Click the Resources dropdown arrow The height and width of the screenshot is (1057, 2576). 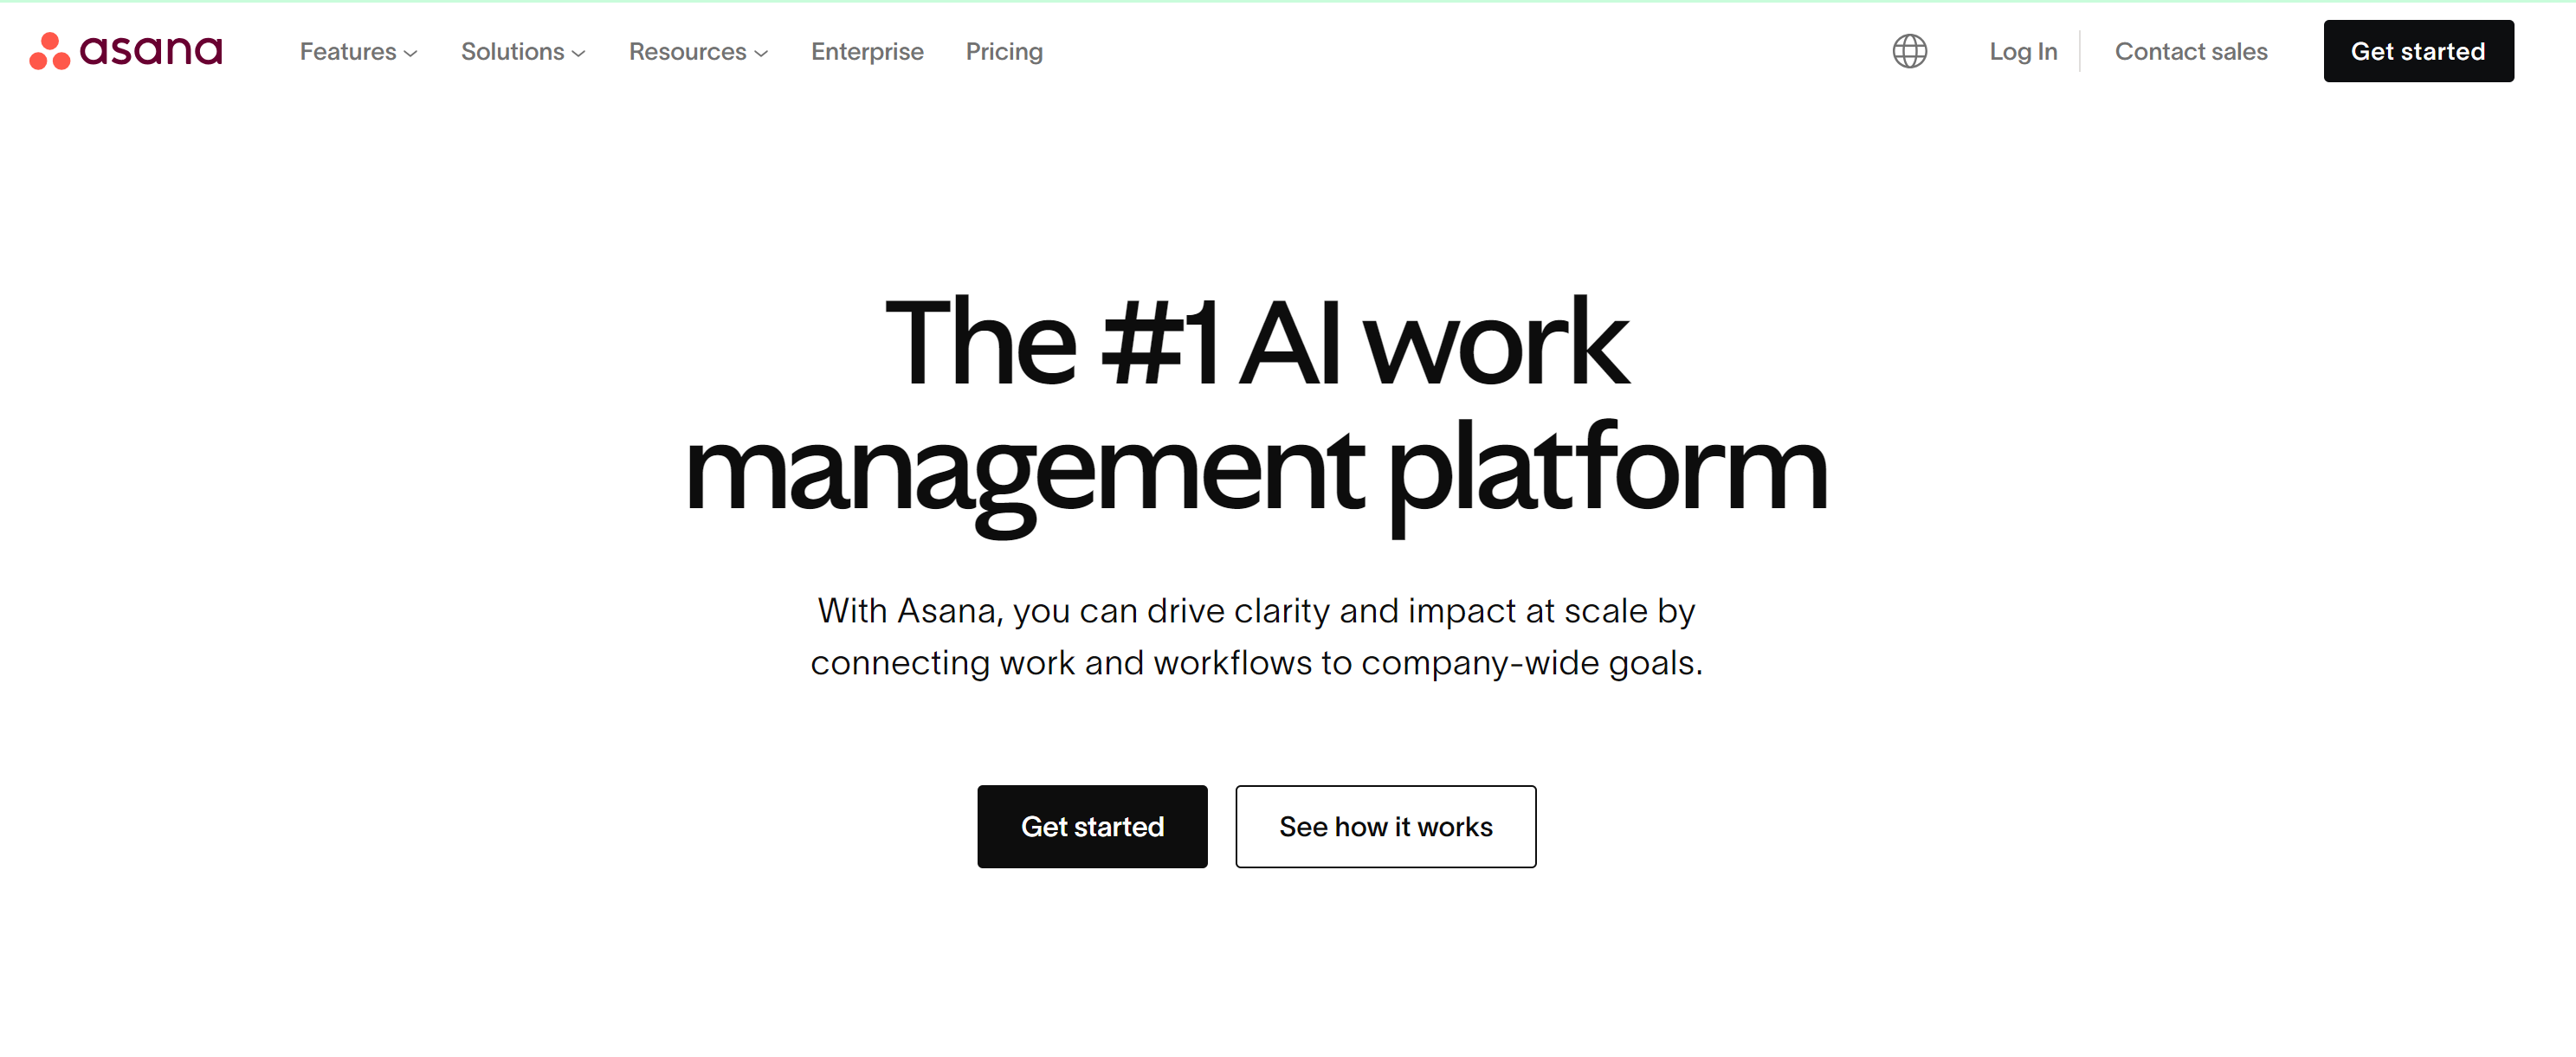coord(764,51)
